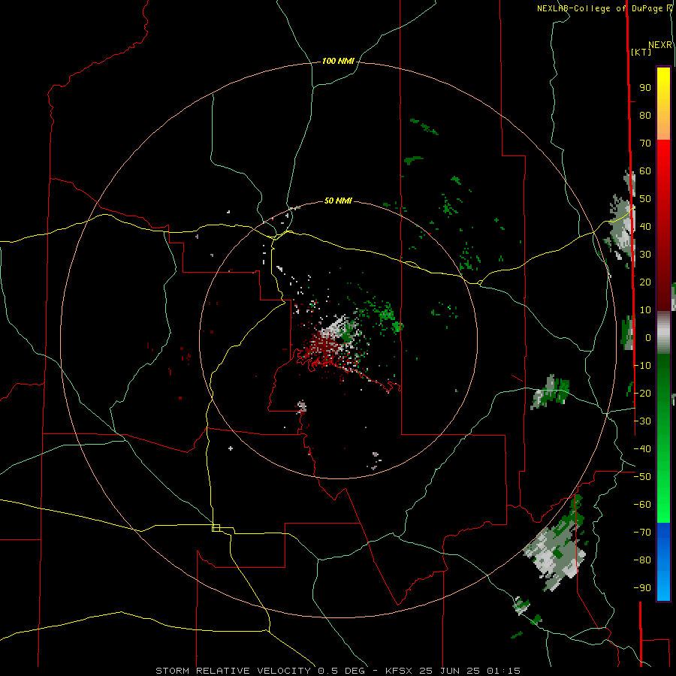Screen dimensions: 676x676
Task: Click the -90 value on velocity scale
Action: click(x=642, y=588)
